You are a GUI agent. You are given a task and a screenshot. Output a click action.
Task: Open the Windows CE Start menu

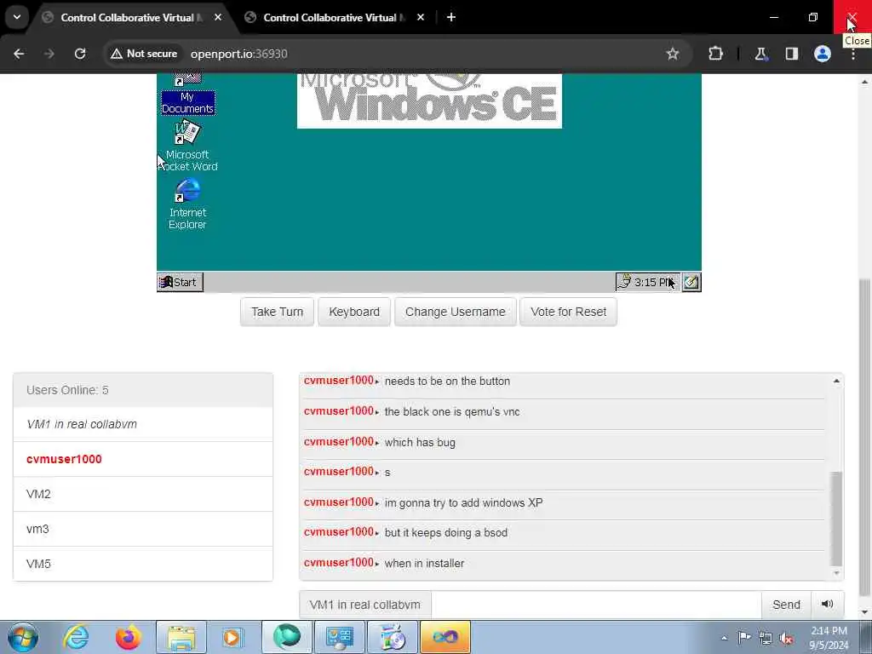(180, 282)
